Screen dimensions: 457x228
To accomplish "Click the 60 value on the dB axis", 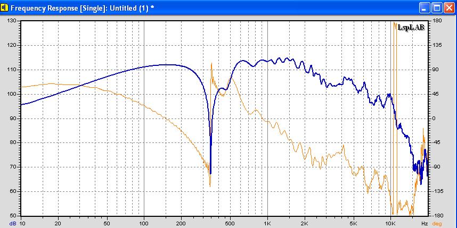I will click(x=14, y=191).
